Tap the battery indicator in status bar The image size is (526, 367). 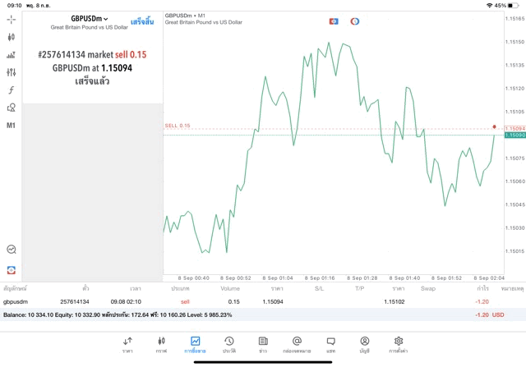click(513, 6)
